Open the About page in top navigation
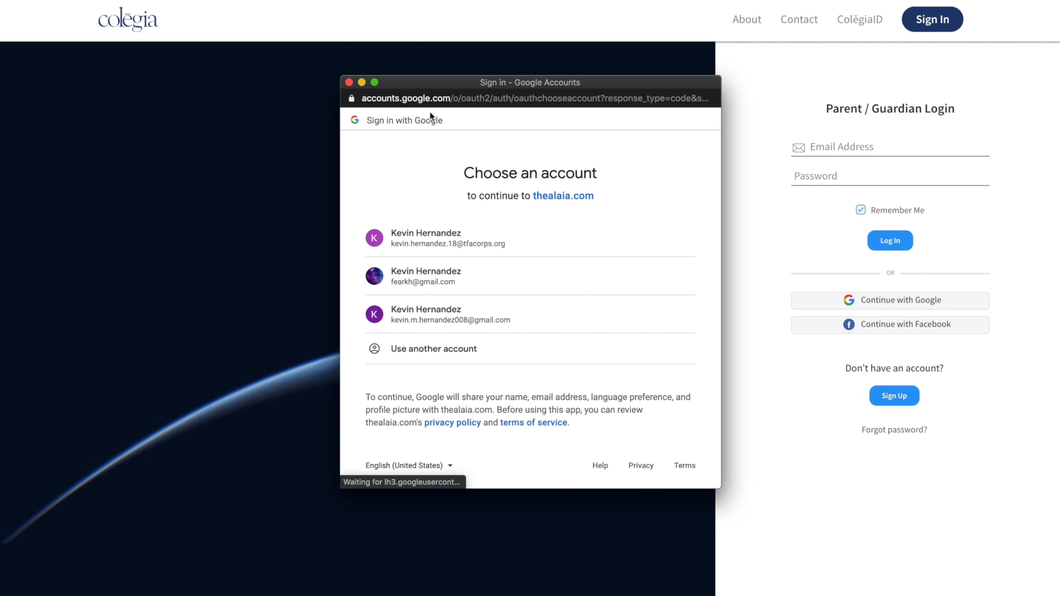This screenshot has width=1060, height=596. 747,19
